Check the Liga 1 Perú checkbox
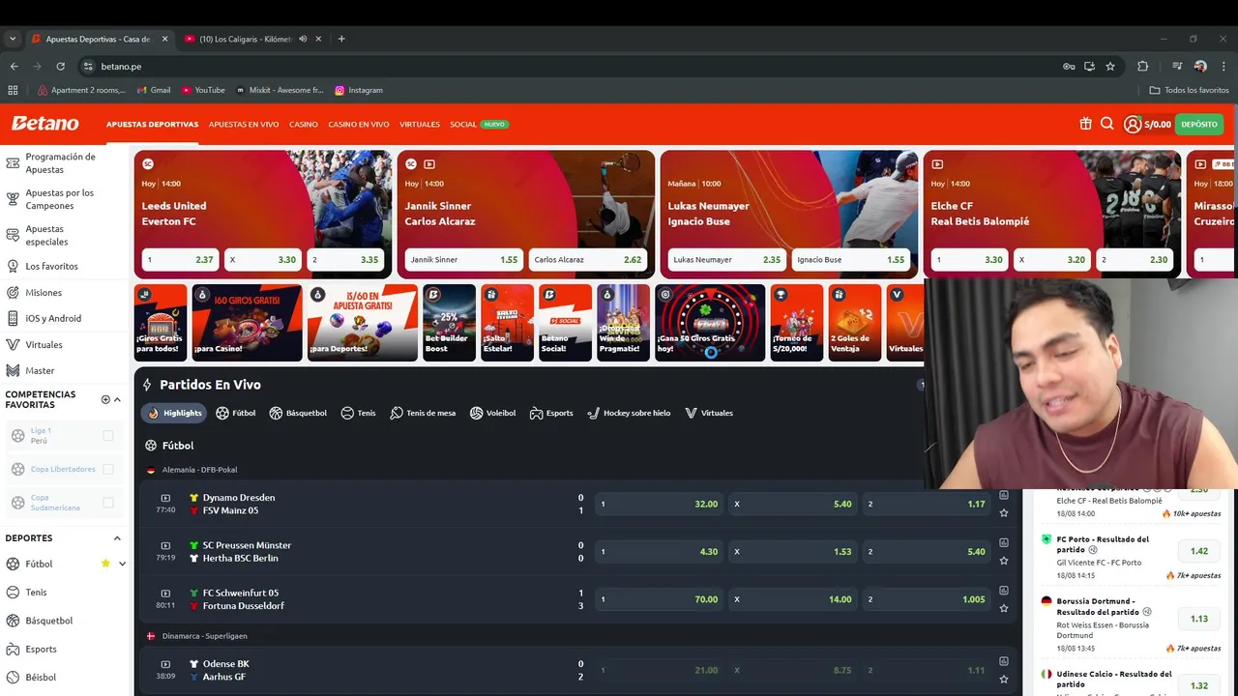This screenshot has height=696, width=1238. tap(108, 436)
